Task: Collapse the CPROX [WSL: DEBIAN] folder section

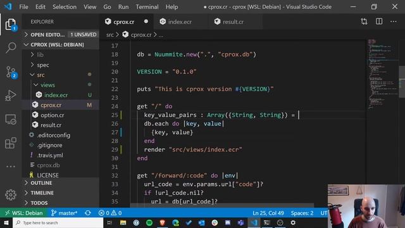Action: [x=61, y=44]
